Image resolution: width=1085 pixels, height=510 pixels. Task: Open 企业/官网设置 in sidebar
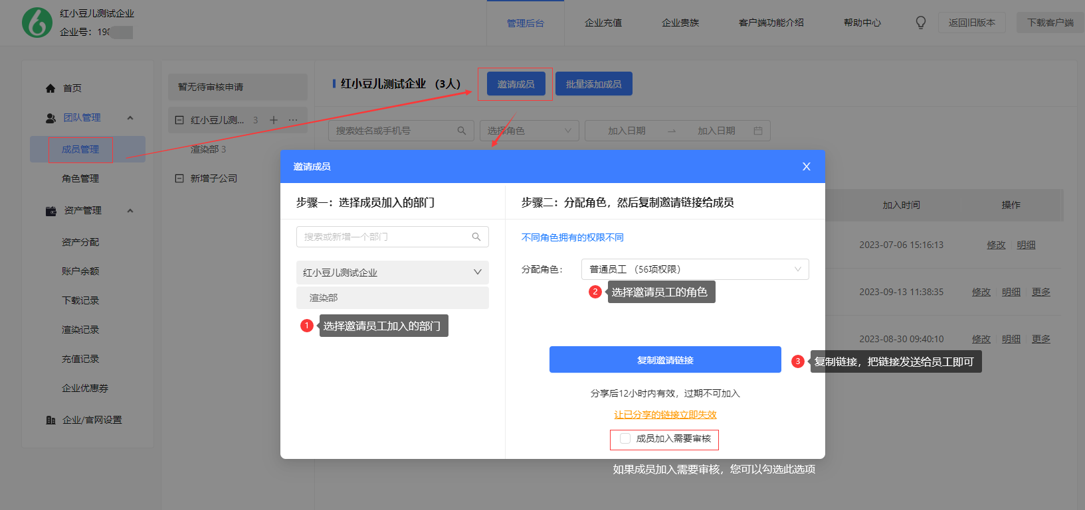92,420
